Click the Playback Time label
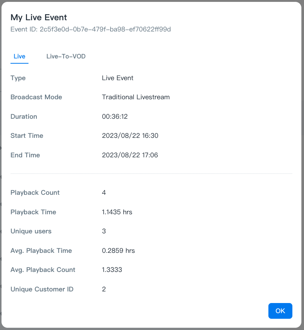Viewport: 304px width, 330px height. 33,212
